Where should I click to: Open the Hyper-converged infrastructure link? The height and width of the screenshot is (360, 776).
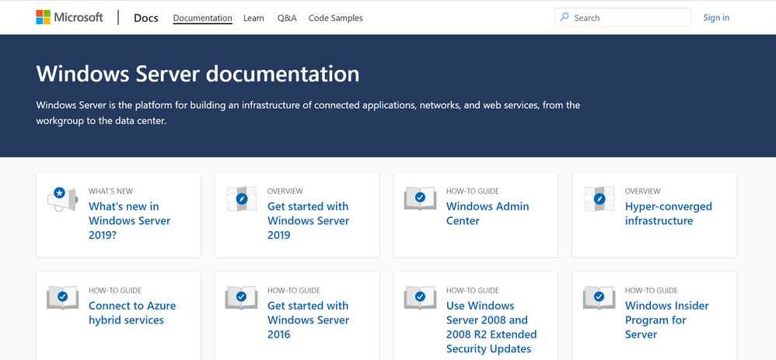pyautogui.click(x=668, y=213)
